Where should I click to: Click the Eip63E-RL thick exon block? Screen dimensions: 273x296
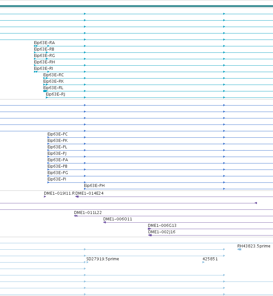click(x=45, y=91)
